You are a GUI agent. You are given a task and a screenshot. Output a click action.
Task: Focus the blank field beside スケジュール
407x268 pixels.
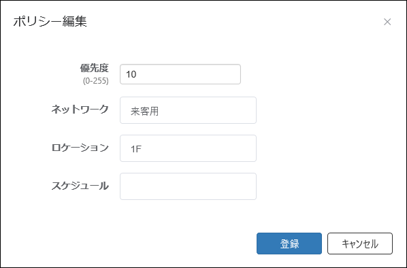pos(188,186)
